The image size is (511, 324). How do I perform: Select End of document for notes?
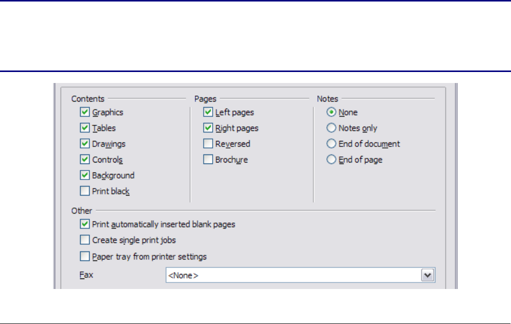coord(331,144)
